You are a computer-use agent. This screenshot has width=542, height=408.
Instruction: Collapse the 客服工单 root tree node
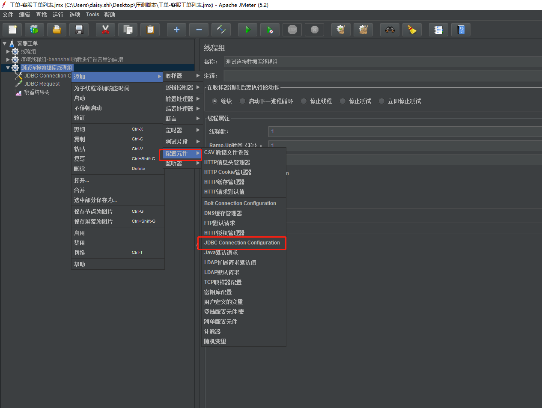(4, 43)
